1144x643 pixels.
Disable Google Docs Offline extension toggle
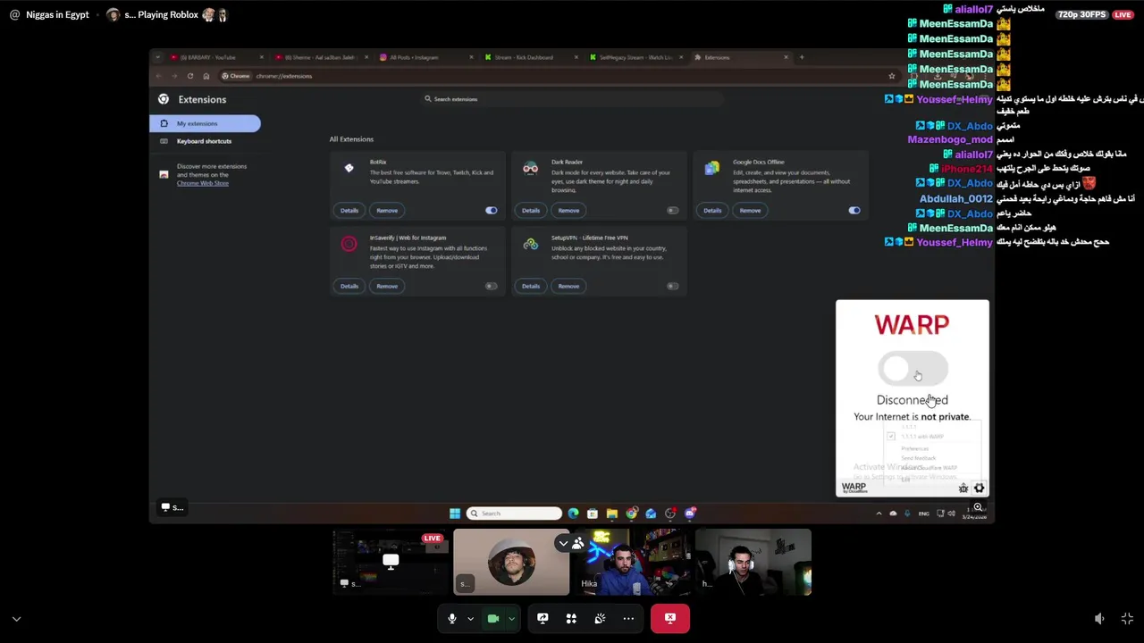(854, 211)
